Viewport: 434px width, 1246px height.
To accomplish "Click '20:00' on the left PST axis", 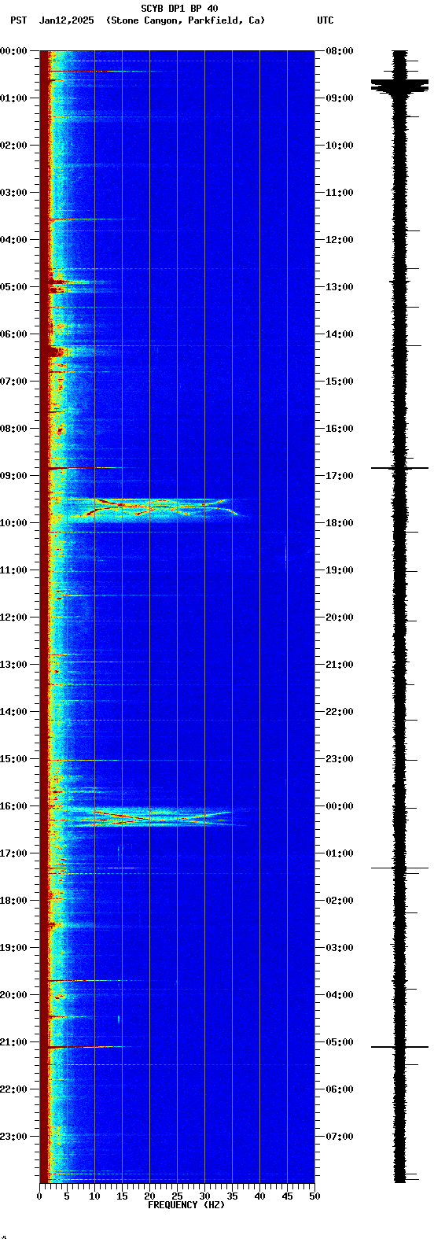I will coord(13,995).
